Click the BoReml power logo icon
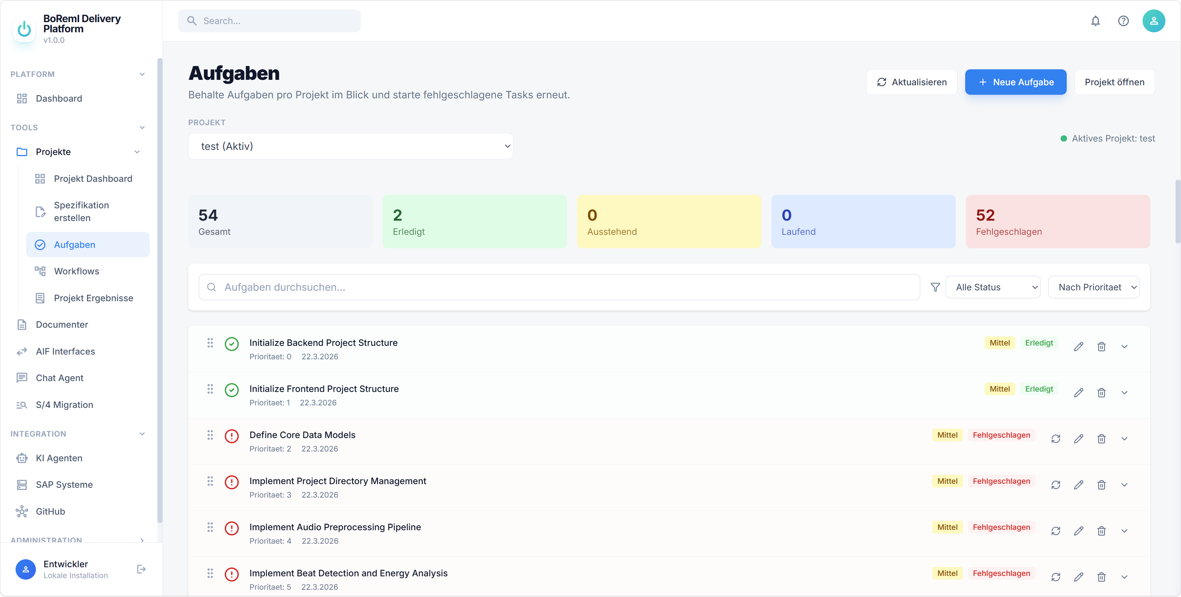 point(24,29)
